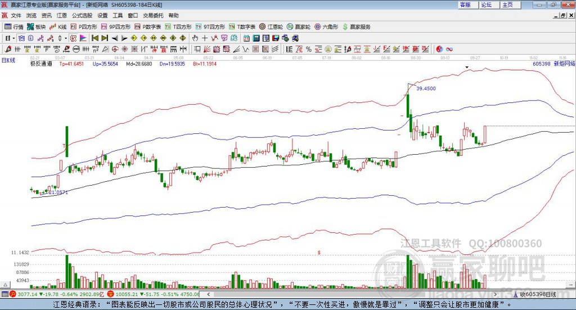Click the 客服 button
The width and height of the screenshot is (576, 310).
click(x=469, y=5)
